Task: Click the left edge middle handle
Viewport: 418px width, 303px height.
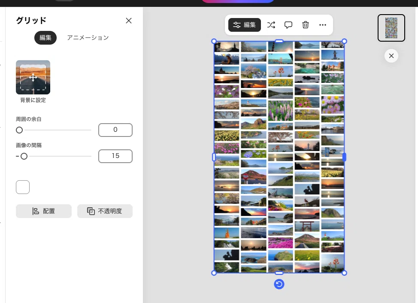Action: tap(214, 157)
